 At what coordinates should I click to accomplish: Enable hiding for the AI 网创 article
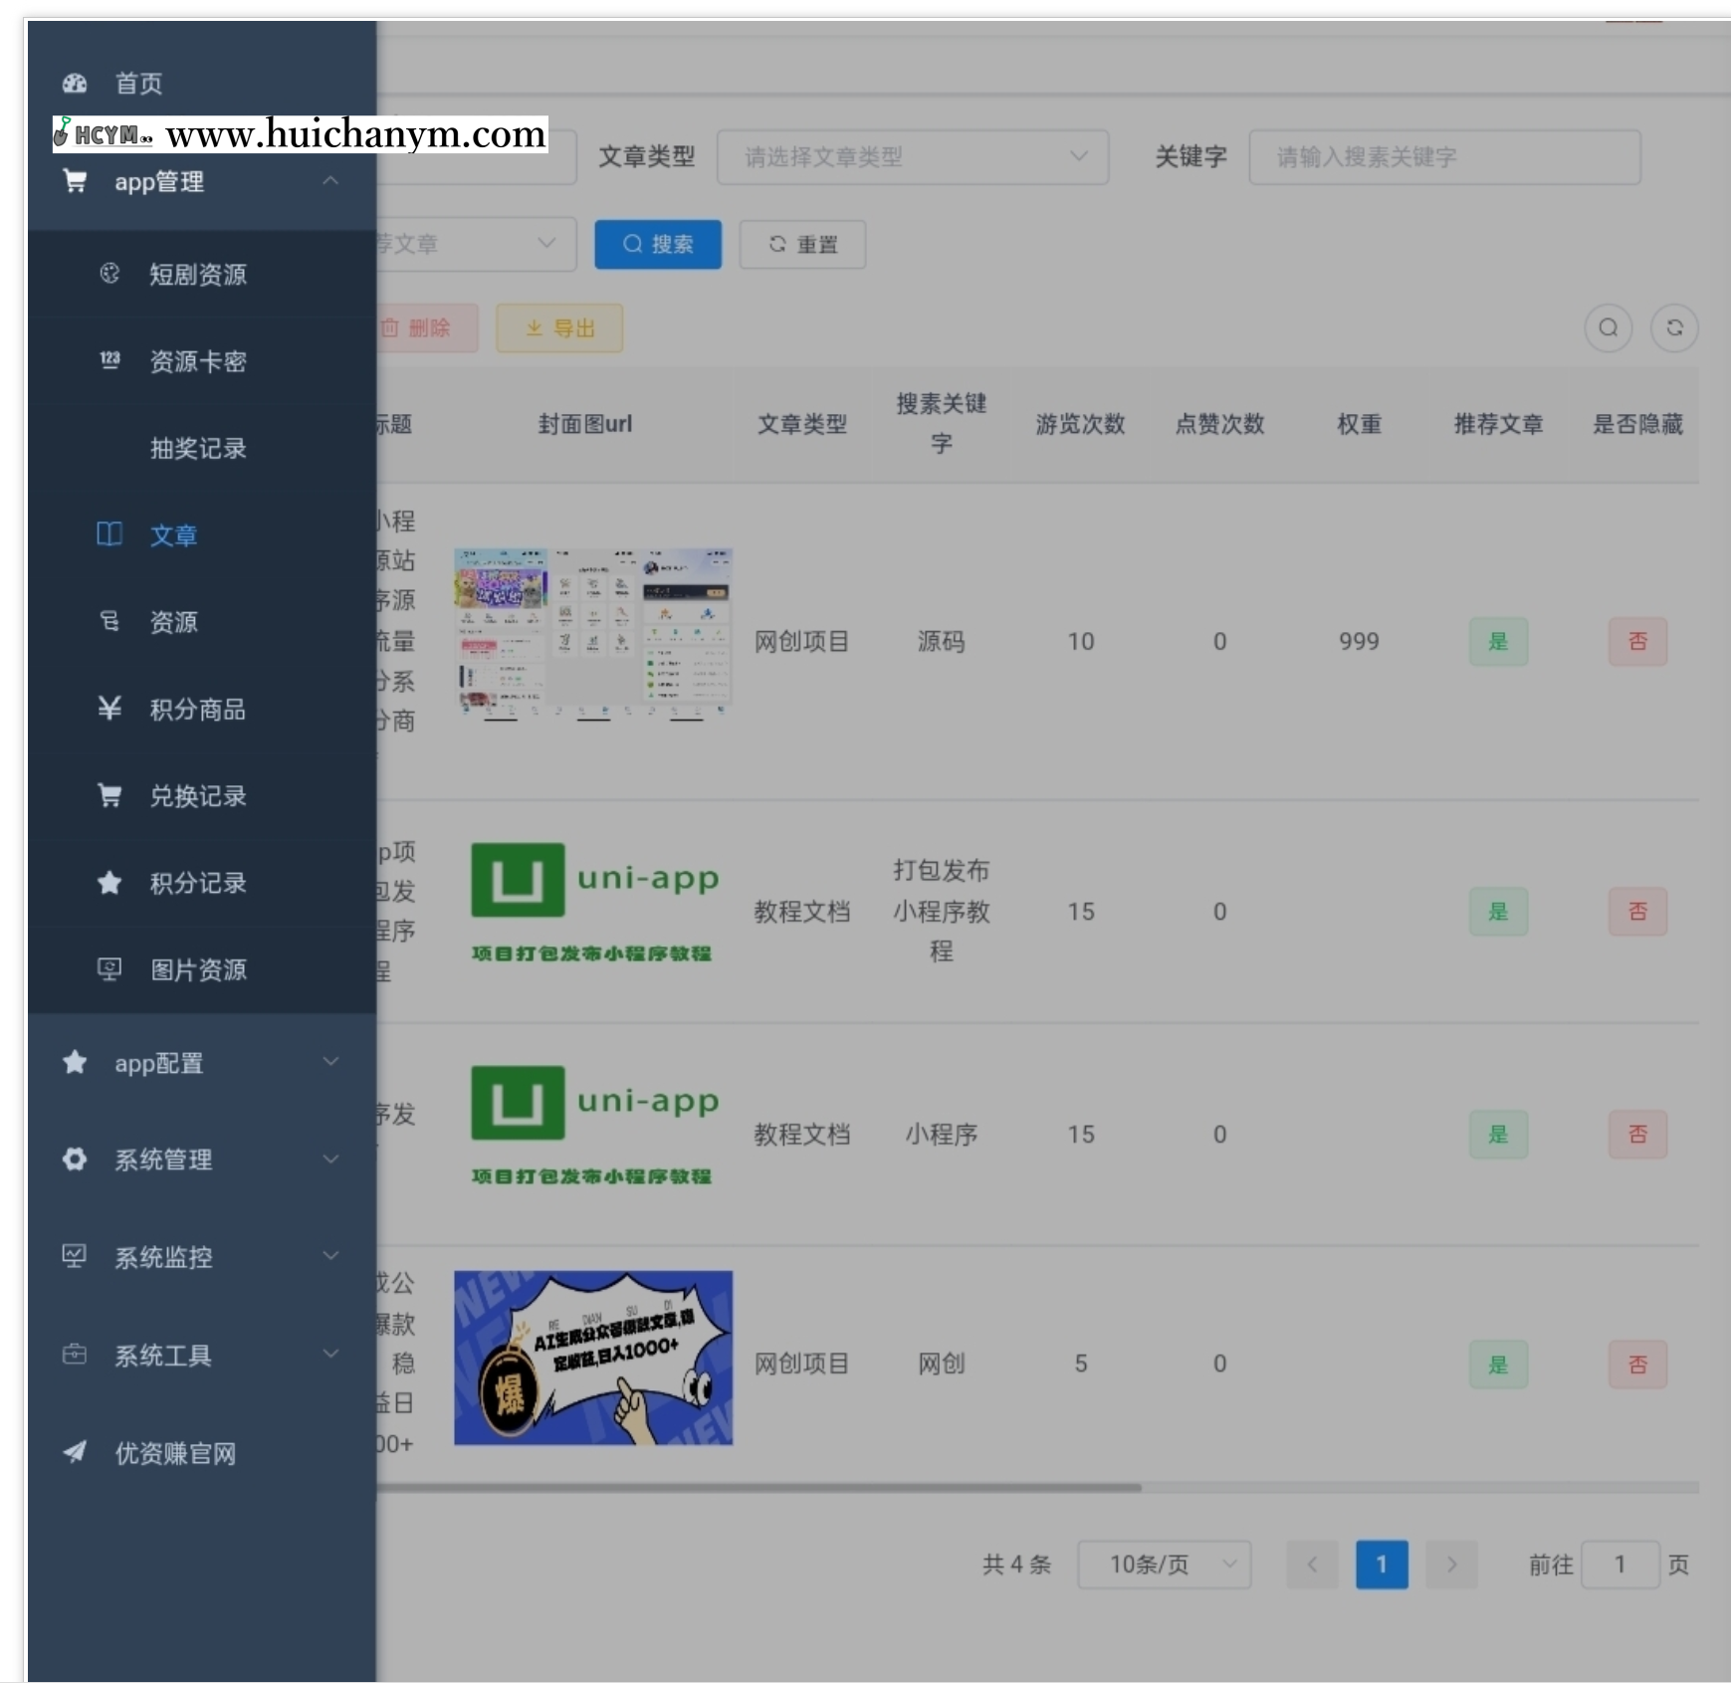pos(1638,1364)
